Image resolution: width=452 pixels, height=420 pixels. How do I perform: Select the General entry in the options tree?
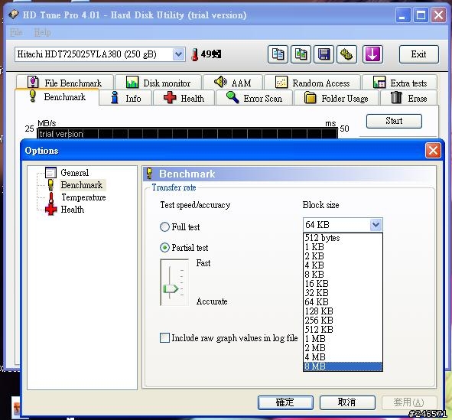[x=74, y=173]
